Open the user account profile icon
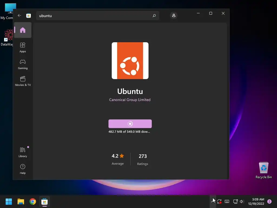This screenshot has height=208, width=277. tap(174, 15)
